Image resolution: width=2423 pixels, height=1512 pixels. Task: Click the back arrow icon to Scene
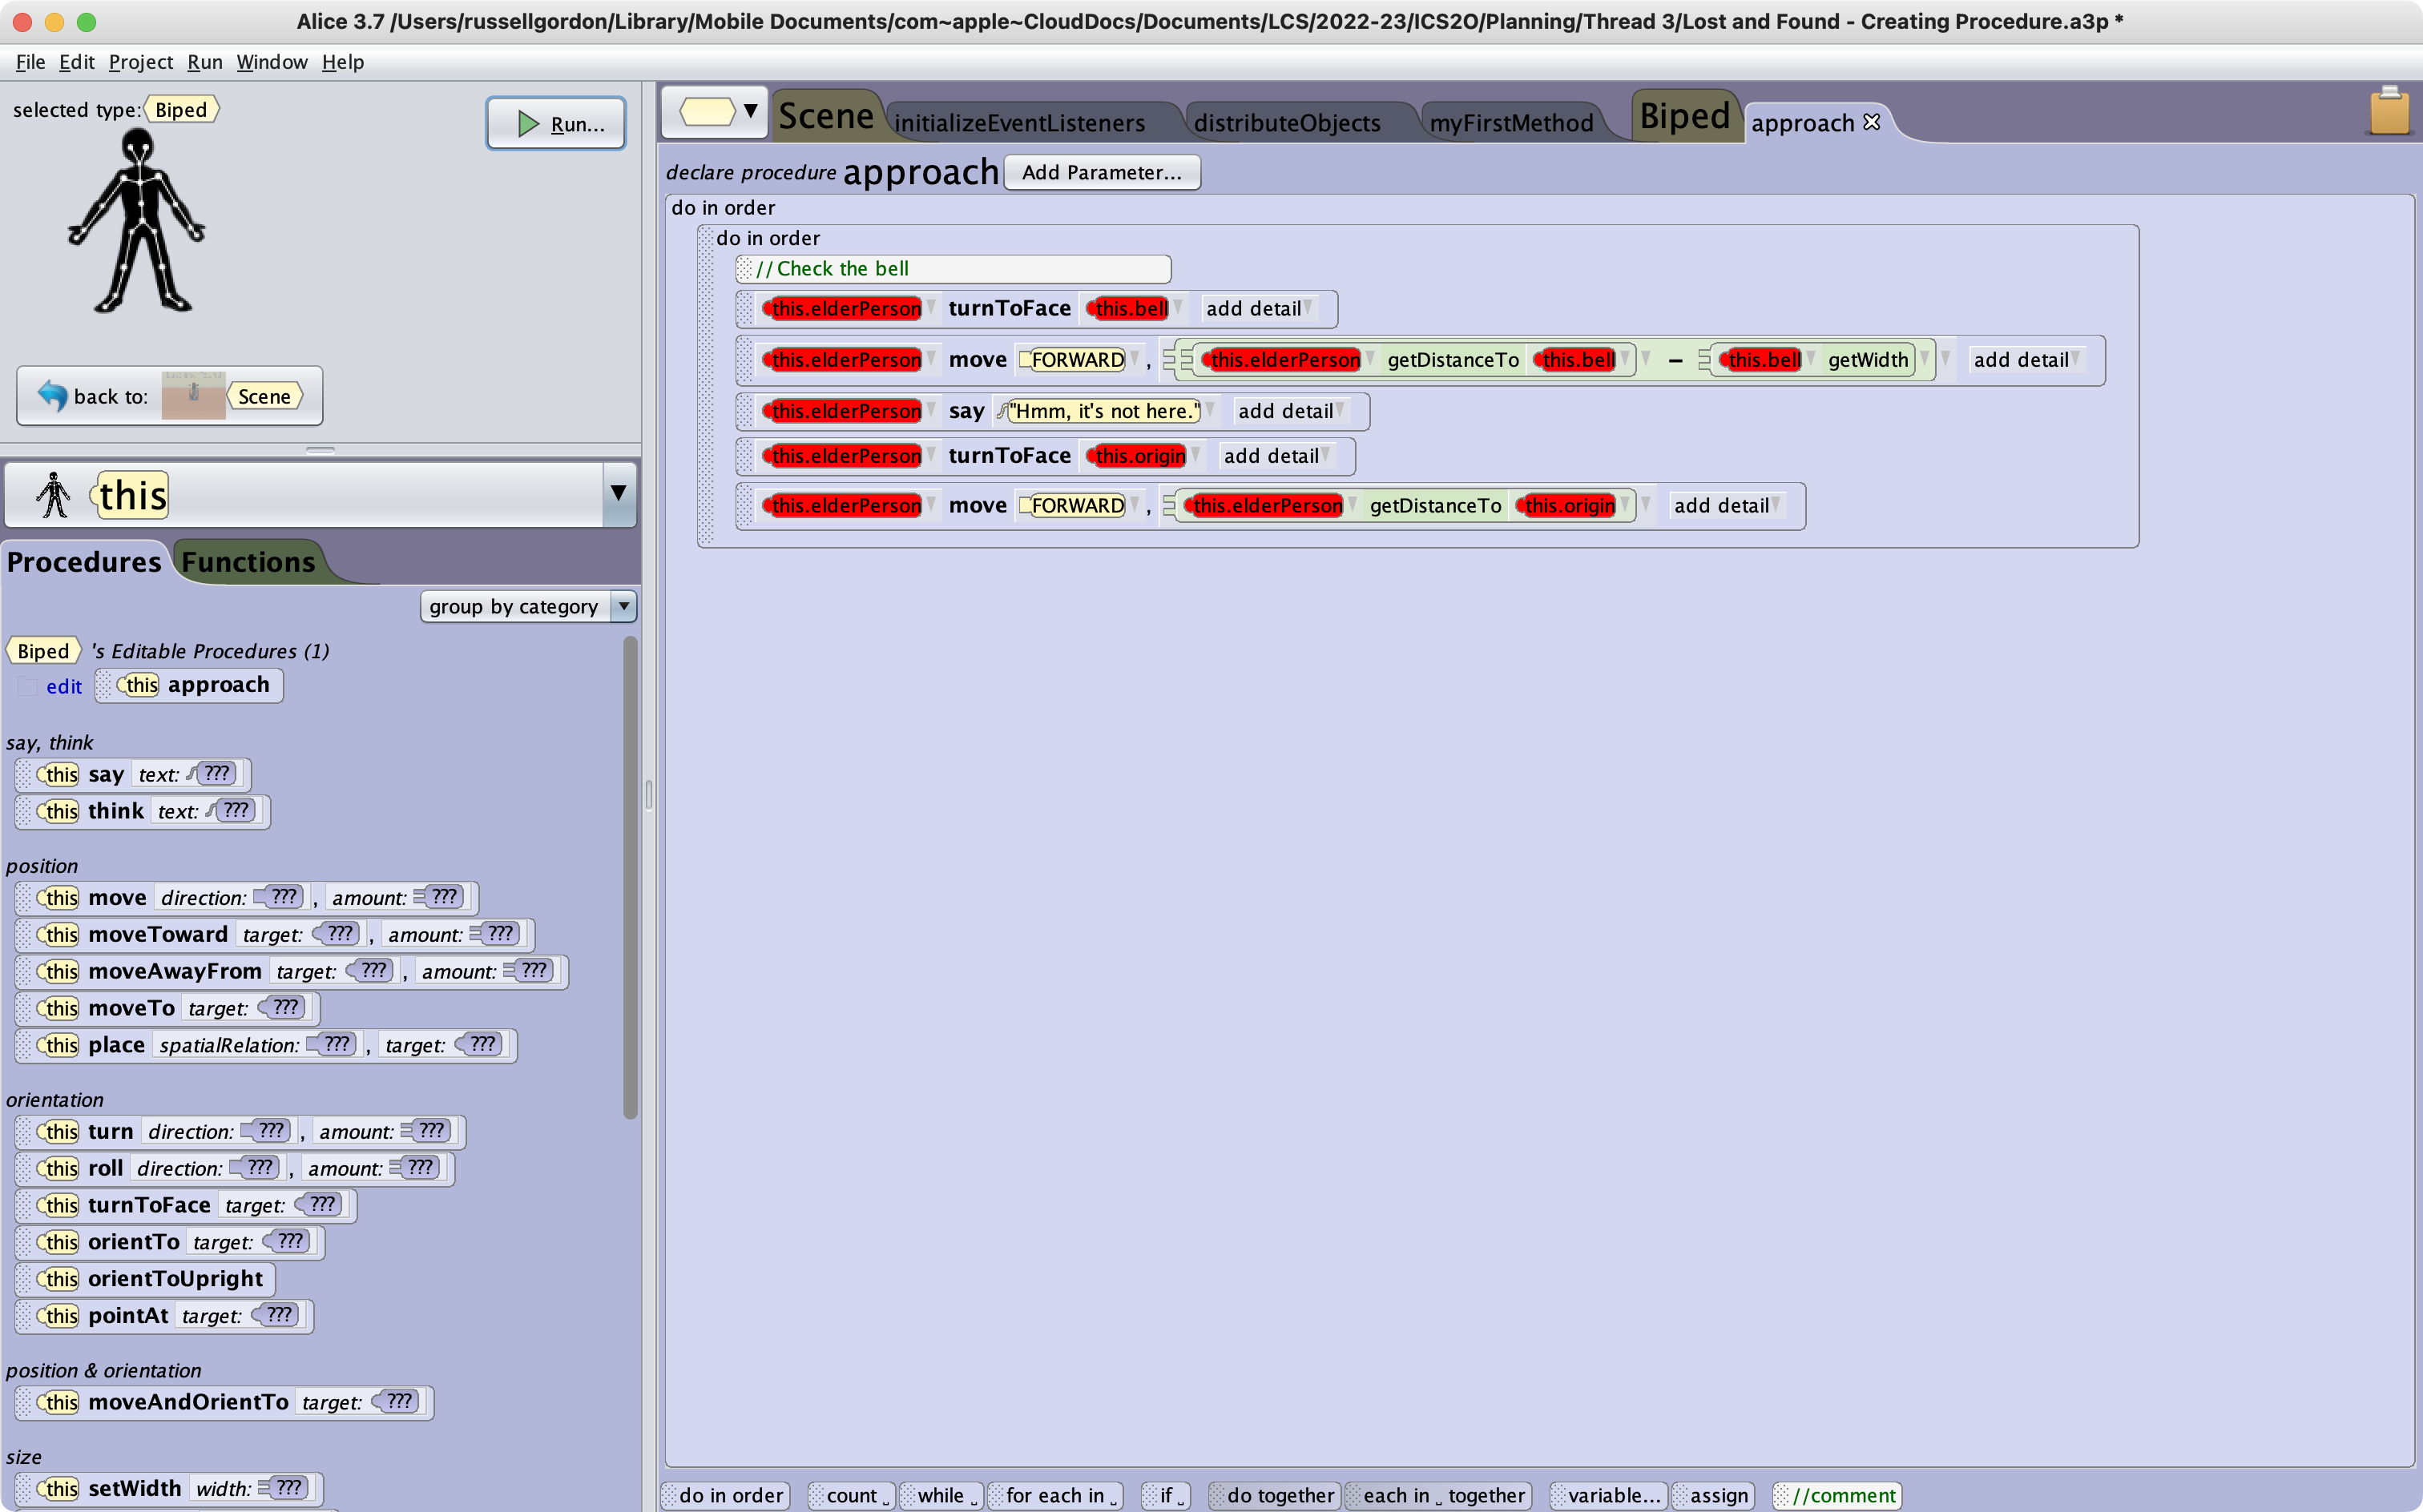[52, 395]
